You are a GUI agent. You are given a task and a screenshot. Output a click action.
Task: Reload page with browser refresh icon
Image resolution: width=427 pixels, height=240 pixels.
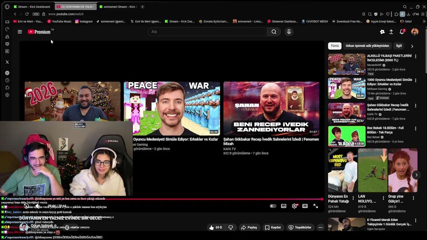[27, 14]
